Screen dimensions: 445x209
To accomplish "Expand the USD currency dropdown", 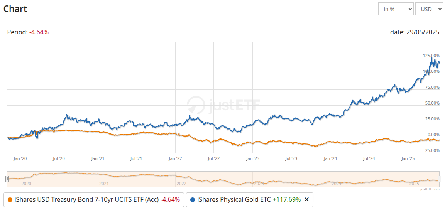I will (x=429, y=9).
